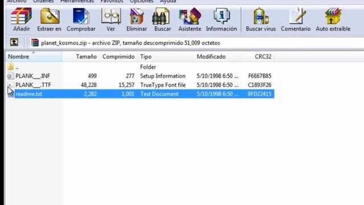Click the Comprobar archive test icon
The width and height of the screenshot is (364, 205).
[x=81, y=17]
